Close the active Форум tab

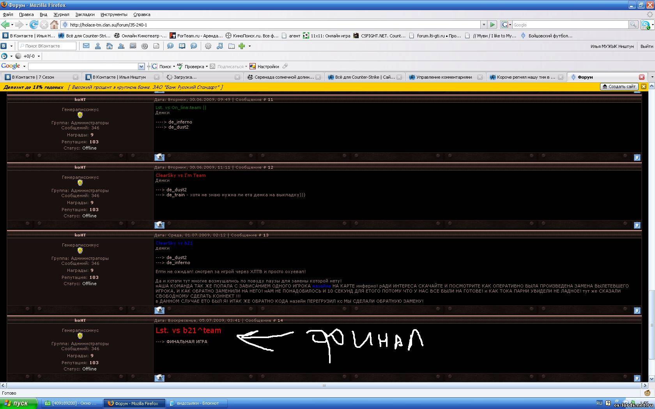tap(641, 77)
